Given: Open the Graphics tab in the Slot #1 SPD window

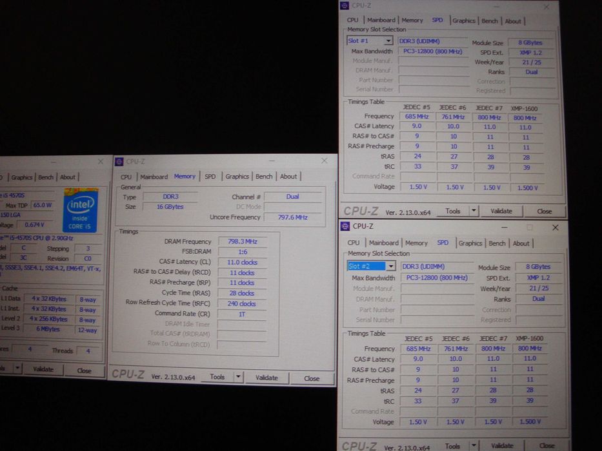Looking at the screenshot, I should (x=464, y=21).
